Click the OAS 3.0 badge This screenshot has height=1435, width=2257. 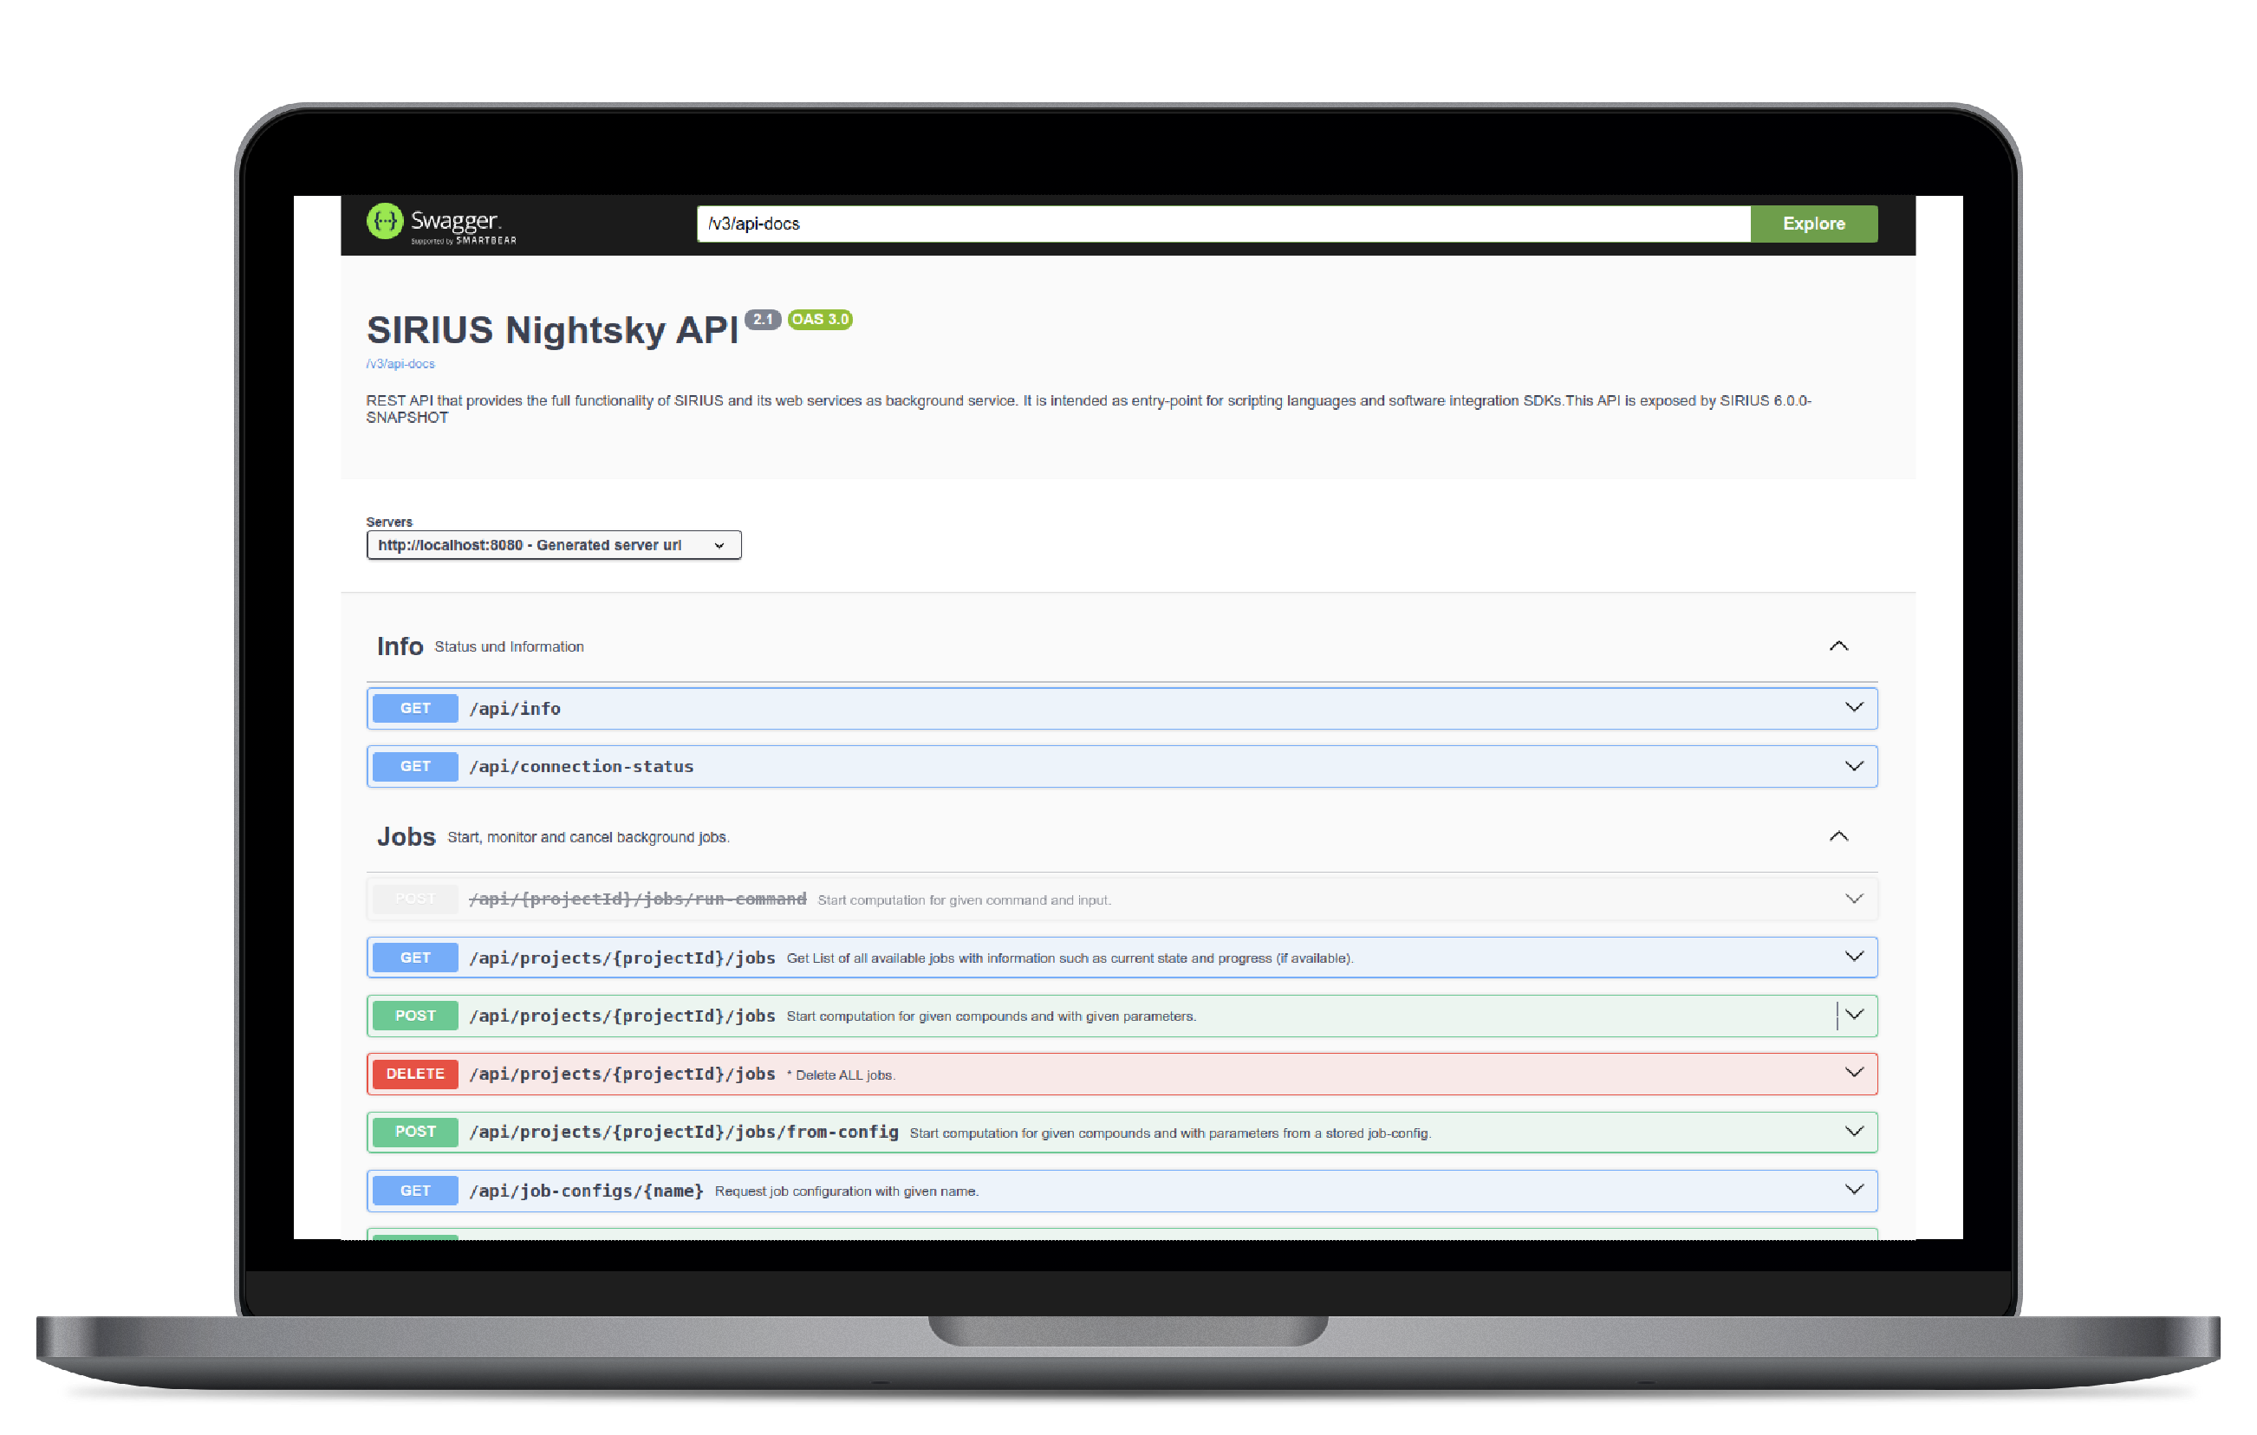click(820, 320)
